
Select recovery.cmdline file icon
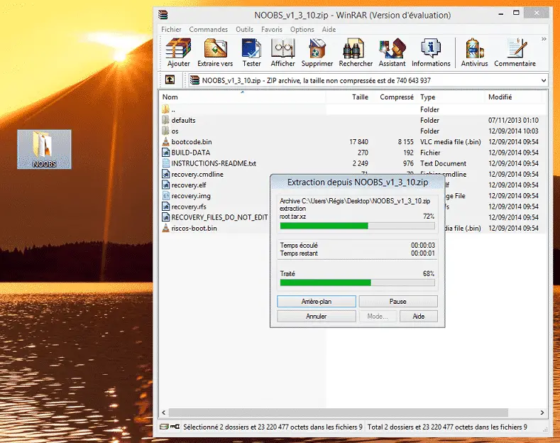point(165,174)
